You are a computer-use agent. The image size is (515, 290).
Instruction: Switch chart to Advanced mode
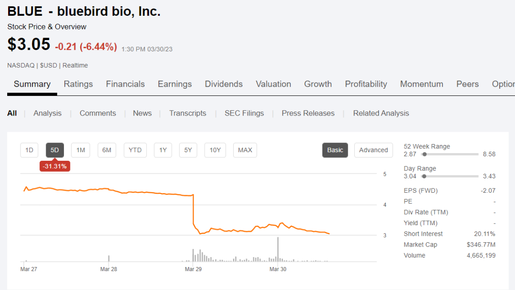point(373,150)
